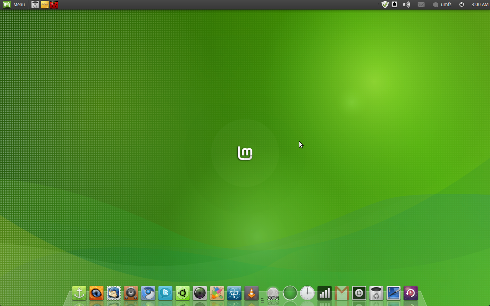Open the volume control speaker icon
Image resolution: width=490 pixels, height=306 pixels.
click(406, 5)
